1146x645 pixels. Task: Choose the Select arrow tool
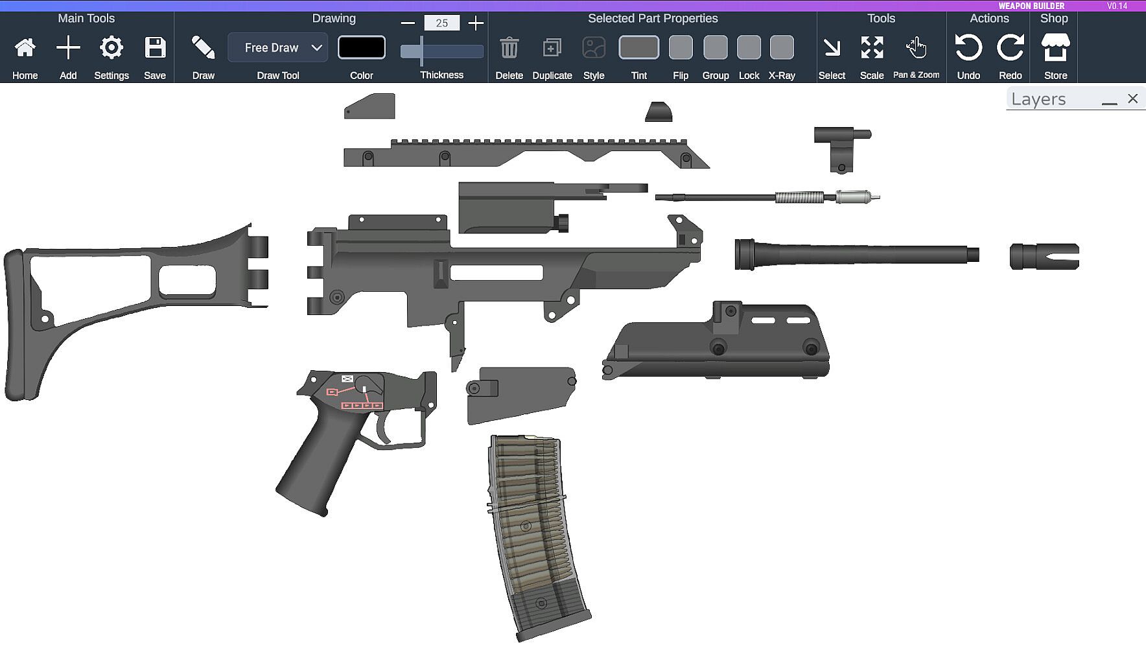[x=832, y=47]
